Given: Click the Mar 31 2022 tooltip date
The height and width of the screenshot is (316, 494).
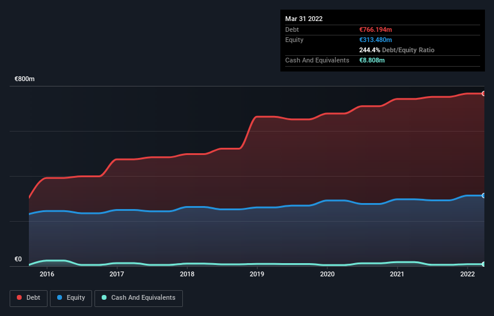Looking at the screenshot, I should click(x=304, y=19).
